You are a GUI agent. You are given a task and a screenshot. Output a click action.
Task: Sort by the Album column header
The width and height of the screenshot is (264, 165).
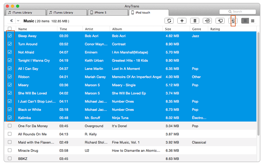point(117,29)
